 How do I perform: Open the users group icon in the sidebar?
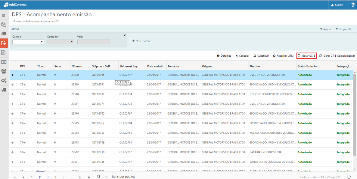(x=4, y=71)
